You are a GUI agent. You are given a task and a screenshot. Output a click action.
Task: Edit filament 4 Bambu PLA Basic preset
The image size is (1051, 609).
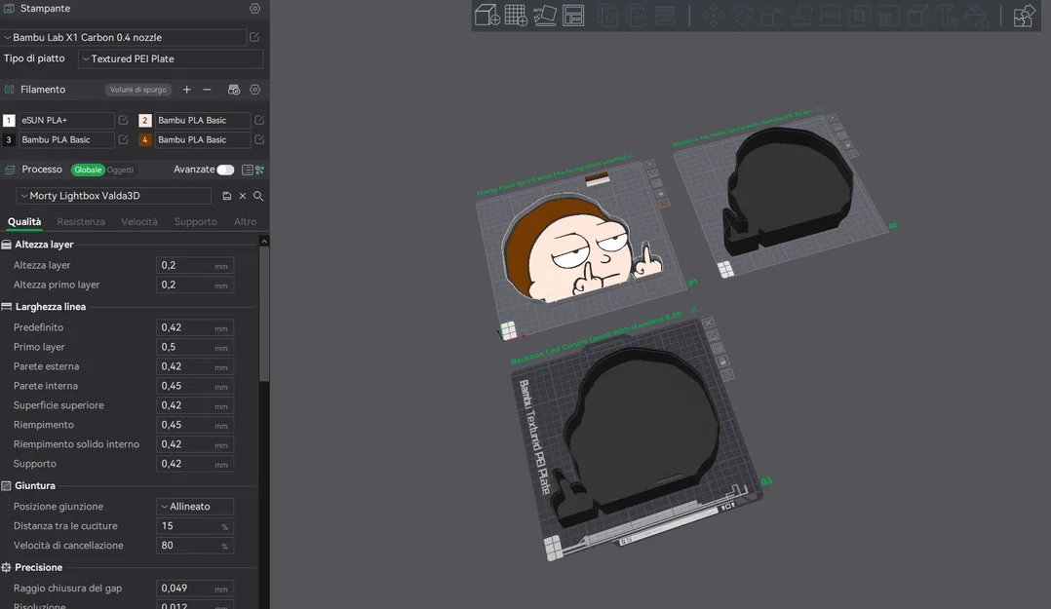pos(259,140)
